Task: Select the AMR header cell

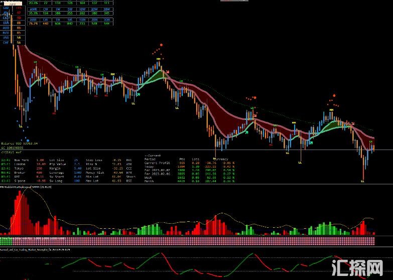Action: (33, 19)
